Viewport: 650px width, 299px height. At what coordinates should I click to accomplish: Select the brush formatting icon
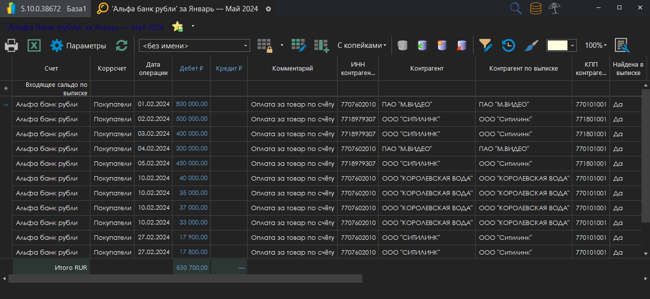pyautogui.click(x=530, y=45)
